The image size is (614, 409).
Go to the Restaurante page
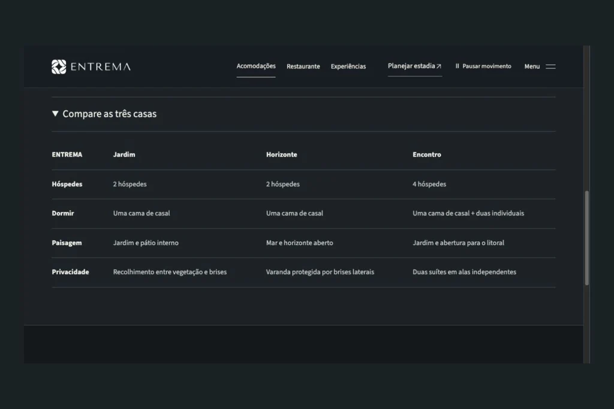click(x=303, y=66)
